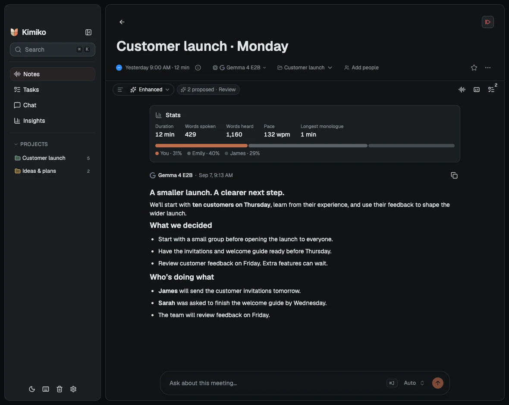Screen dimensions: 509x405
Task: Click the 1,160 words heard value
Action: click(x=234, y=134)
